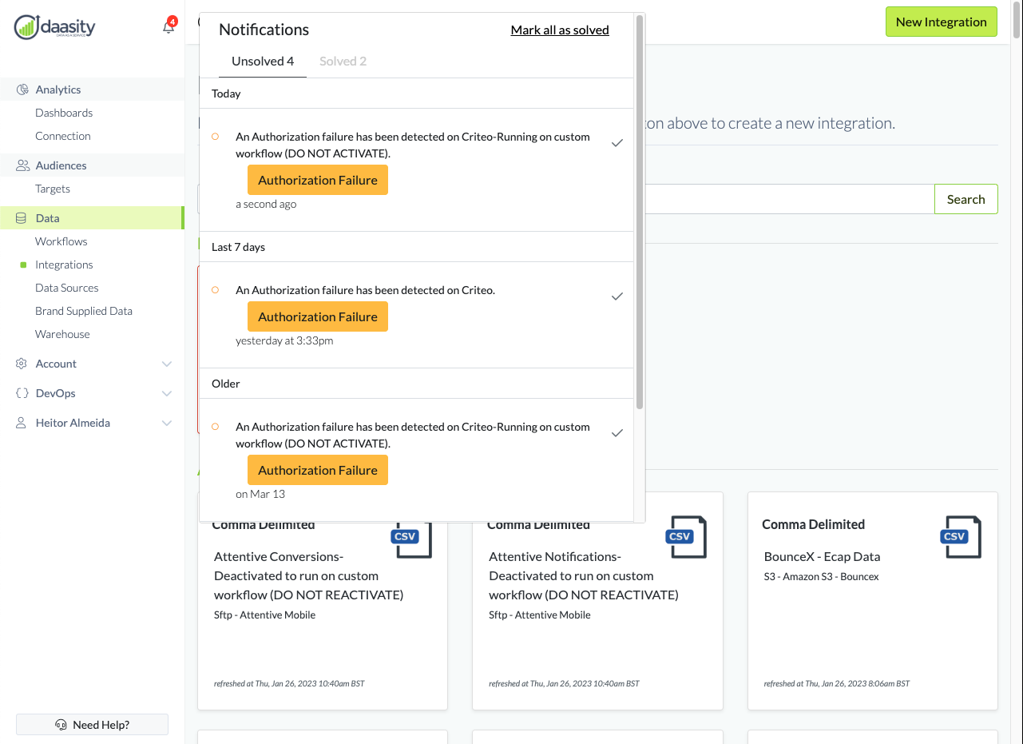
Task: Click Mark all as solved link
Action: coord(560,30)
